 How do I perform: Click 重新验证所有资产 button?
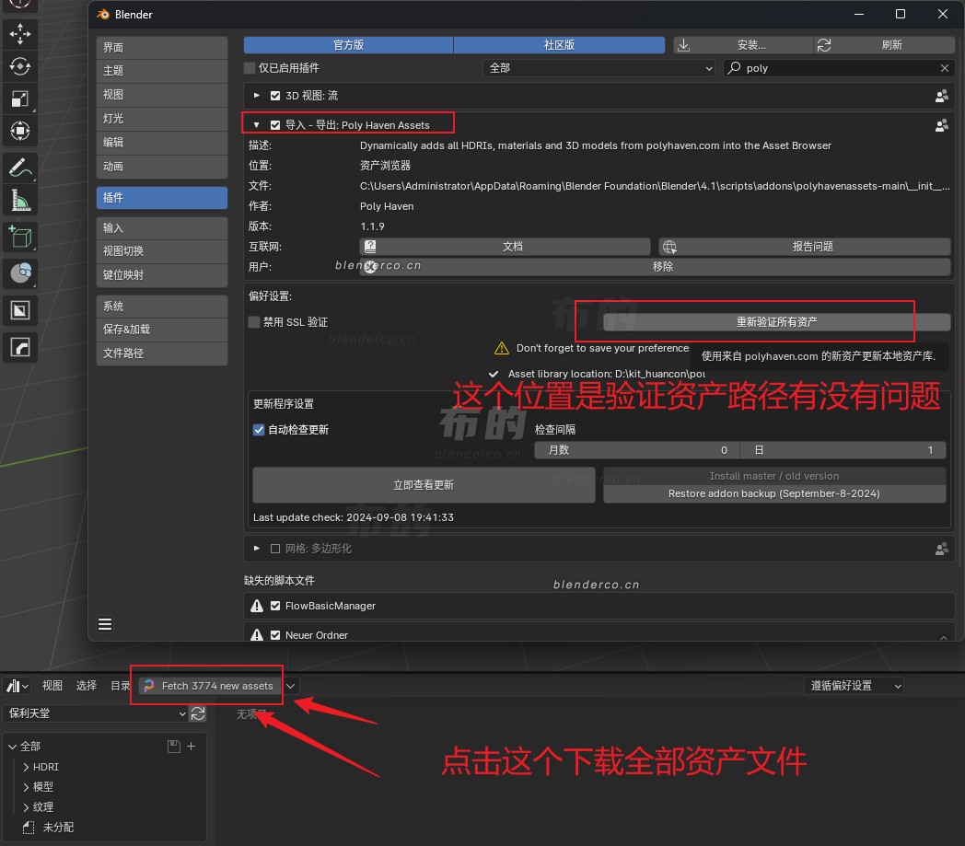776,322
